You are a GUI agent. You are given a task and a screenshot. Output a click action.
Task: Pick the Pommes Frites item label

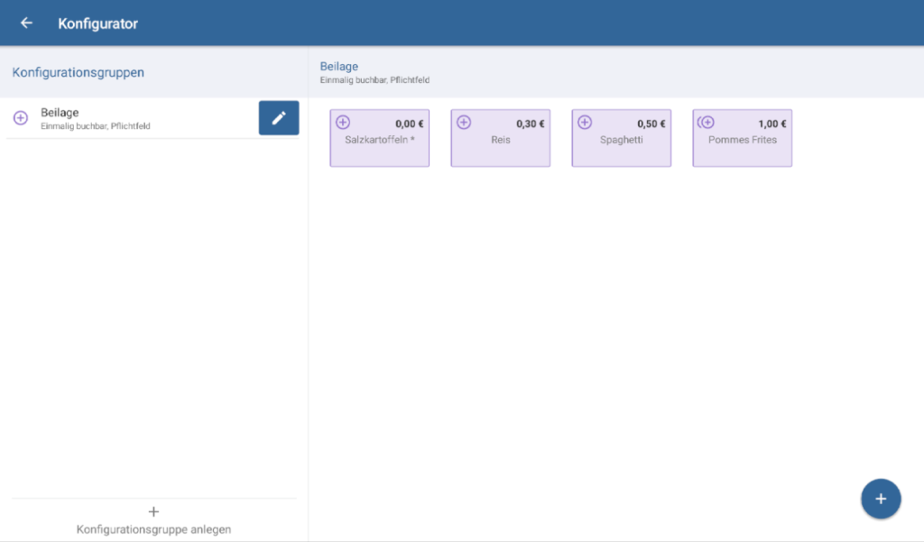click(x=742, y=140)
